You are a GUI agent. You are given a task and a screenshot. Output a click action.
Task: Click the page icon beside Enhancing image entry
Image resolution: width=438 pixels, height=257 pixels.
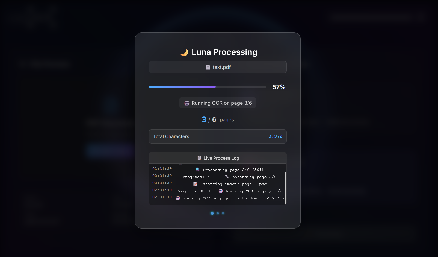[x=195, y=184]
